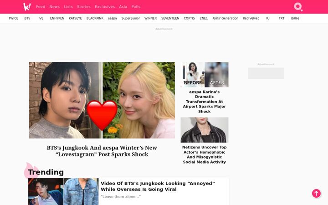Open the Before/After Karina thumbnail
The image size is (328, 205).
pos(205,74)
